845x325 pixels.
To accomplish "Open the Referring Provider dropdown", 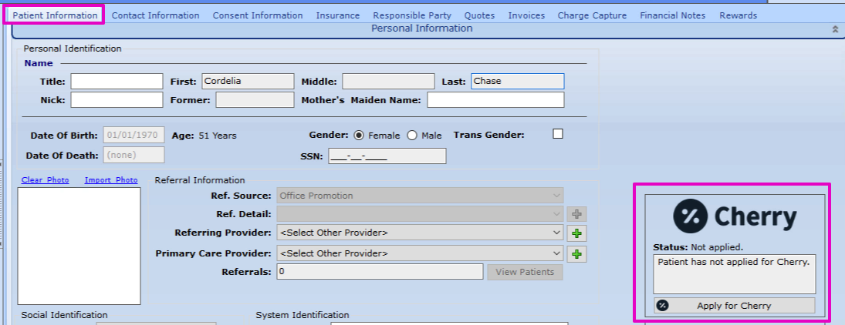I will [420, 233].
